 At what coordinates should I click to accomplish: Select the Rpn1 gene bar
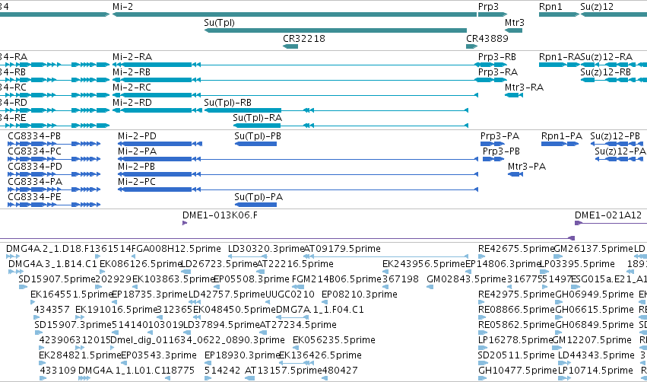point(559,14)
